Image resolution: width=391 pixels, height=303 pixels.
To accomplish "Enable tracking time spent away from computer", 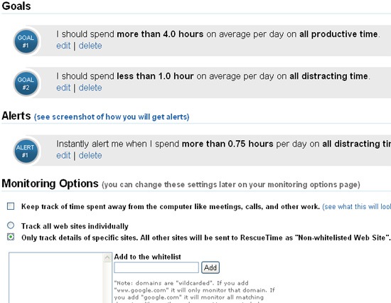I will pos(11,206).
